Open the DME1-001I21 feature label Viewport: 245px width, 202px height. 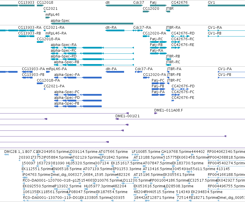pos(127,116)
